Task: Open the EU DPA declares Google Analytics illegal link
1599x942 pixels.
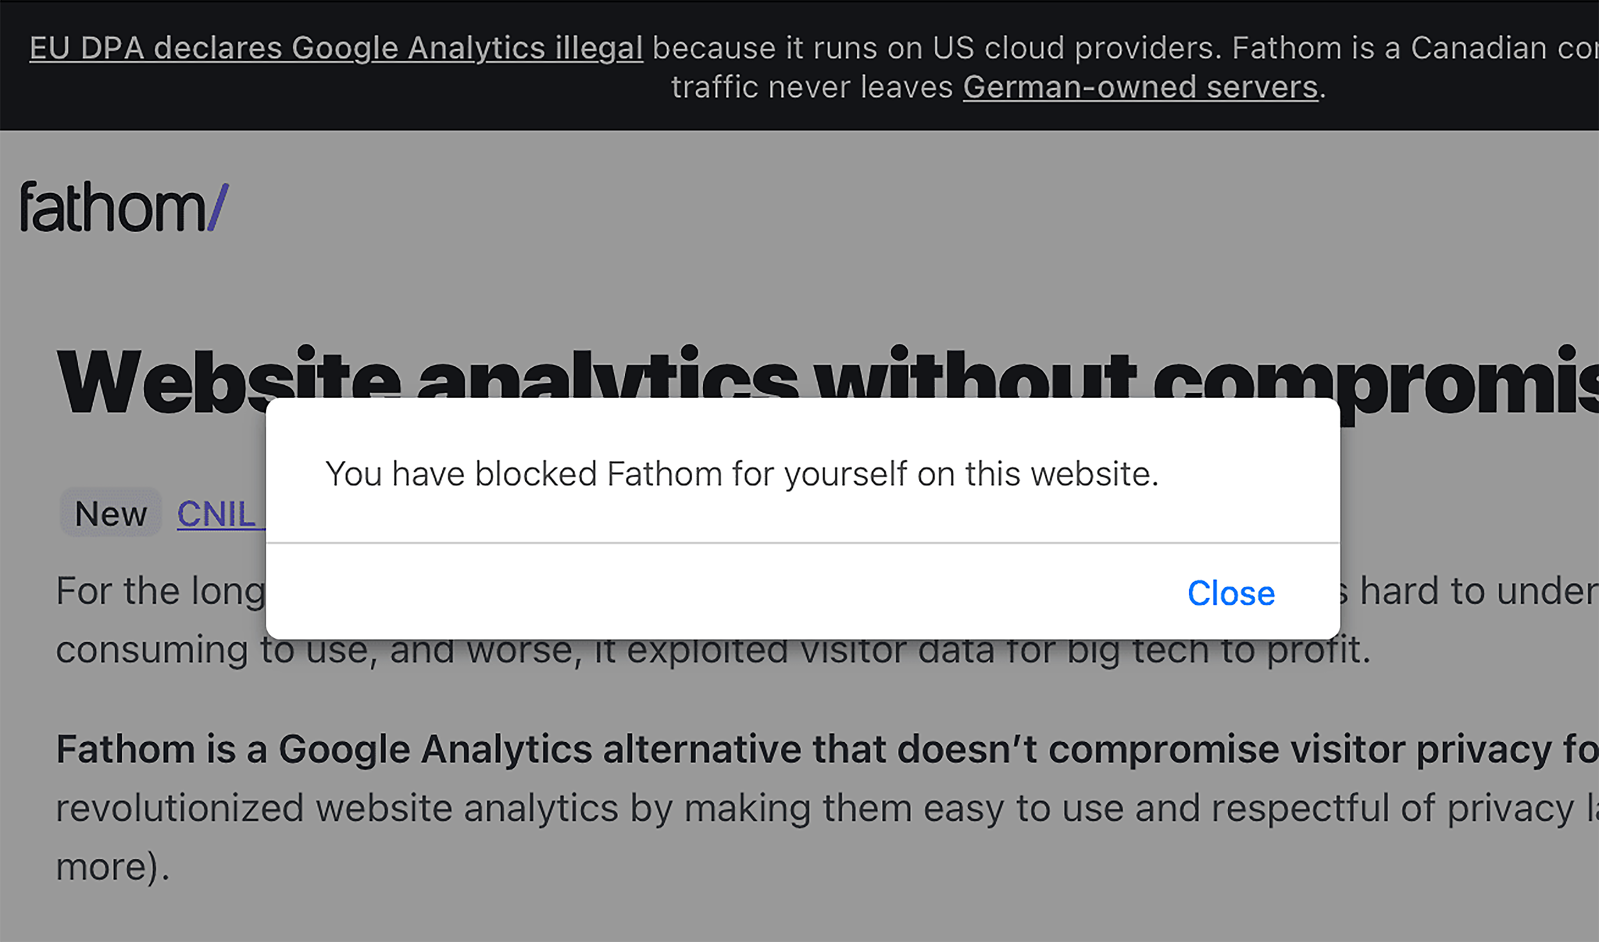Action: pyautogui.click(x=336, y=47)
